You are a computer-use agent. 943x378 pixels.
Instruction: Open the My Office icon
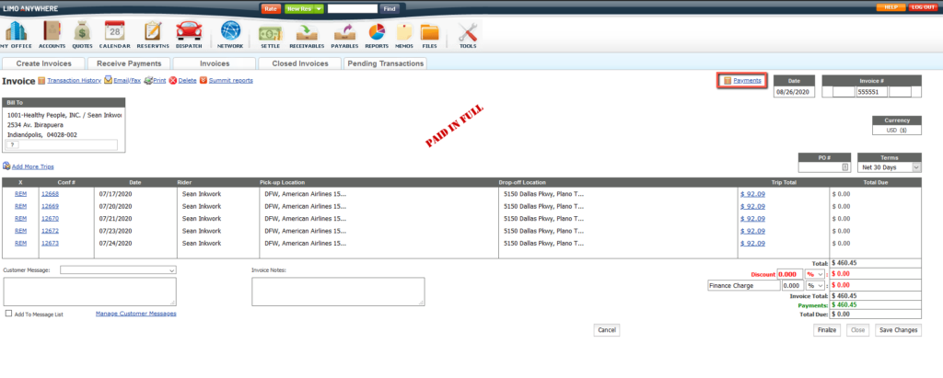tap(17, 30)
